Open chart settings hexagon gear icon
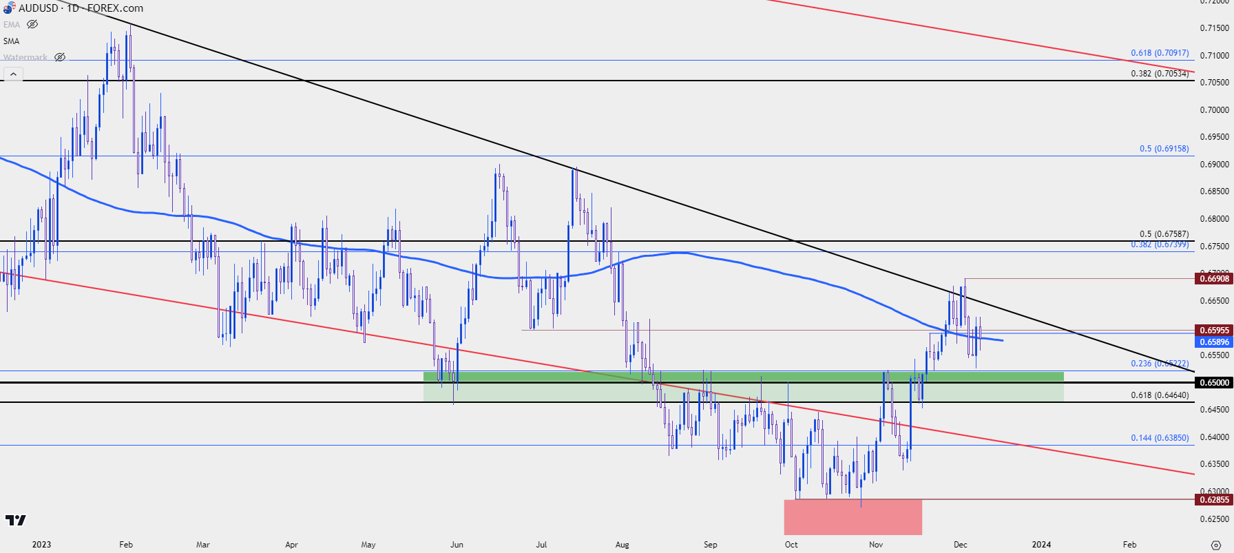1234x553 pixels. pos(1215,545)
